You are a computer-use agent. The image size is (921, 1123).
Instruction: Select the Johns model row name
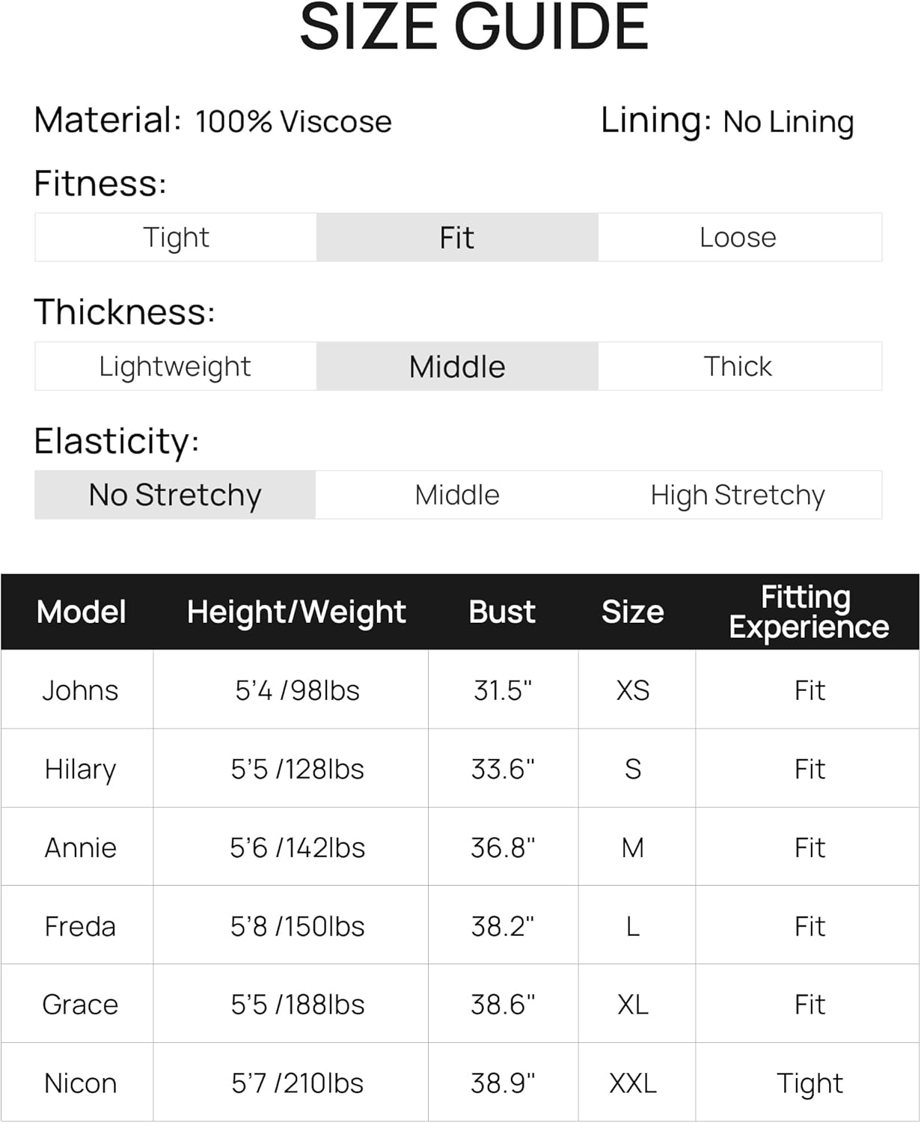80,690
